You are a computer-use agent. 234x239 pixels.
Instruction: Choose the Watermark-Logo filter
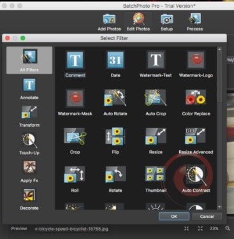[196, 64]
